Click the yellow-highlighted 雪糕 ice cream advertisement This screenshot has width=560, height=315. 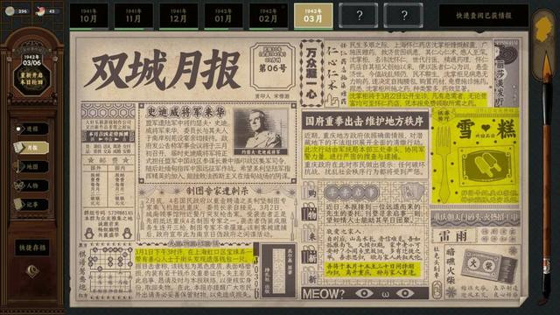pyautogui.click(x=475, y=156)
